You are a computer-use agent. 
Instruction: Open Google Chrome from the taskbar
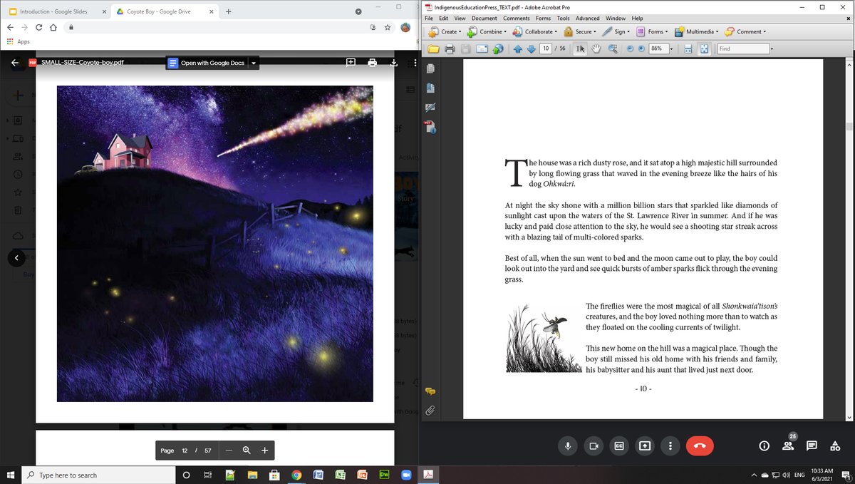pyautogui.click(x=296, y=474)
